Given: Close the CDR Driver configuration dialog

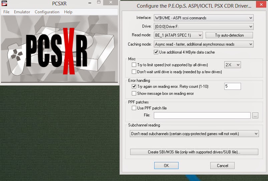Looking at the screenshot, I should pos(261,4).
